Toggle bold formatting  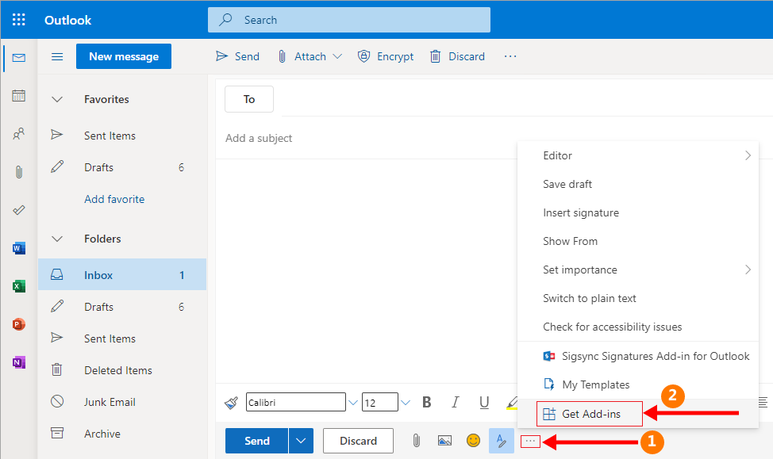point(427,402)
